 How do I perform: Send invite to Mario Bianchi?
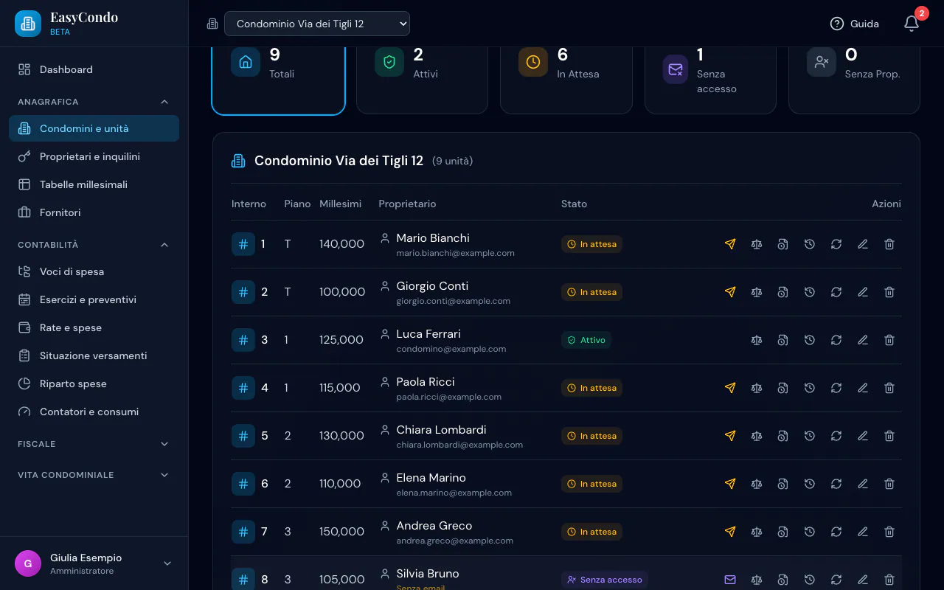(730, 244)
